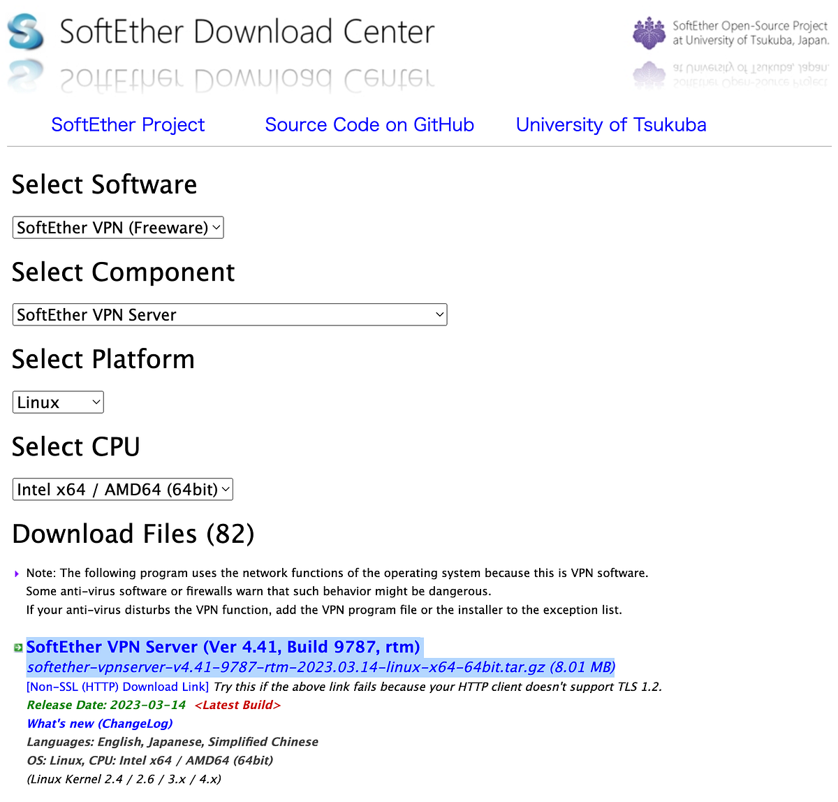Image resolution: width=838 pixels, height=802 pixels.
Task: Click the Release Date 2023-03-14 text
Action: coord(105,705)
